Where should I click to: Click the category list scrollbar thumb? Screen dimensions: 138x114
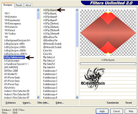38,15
